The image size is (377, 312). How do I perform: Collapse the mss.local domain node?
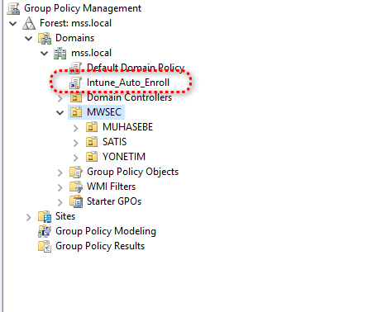click(x=45, y=53)
